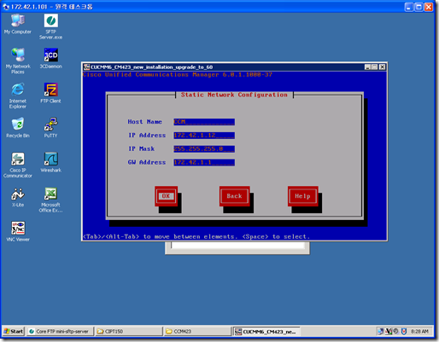Click the Host Name field

204,122
